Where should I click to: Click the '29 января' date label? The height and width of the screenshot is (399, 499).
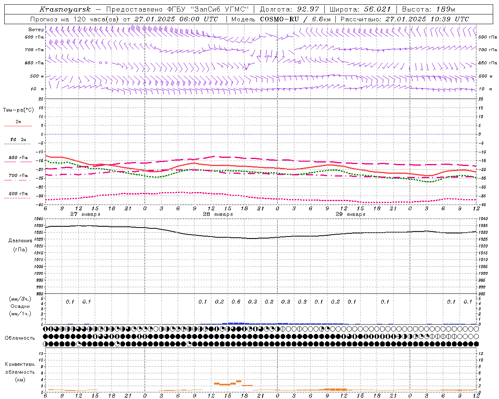click(x=350, y=214)
